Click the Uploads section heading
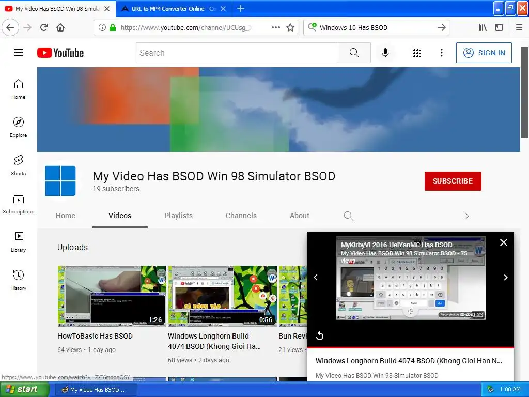 pyautogui.click(x=72, y=248)
